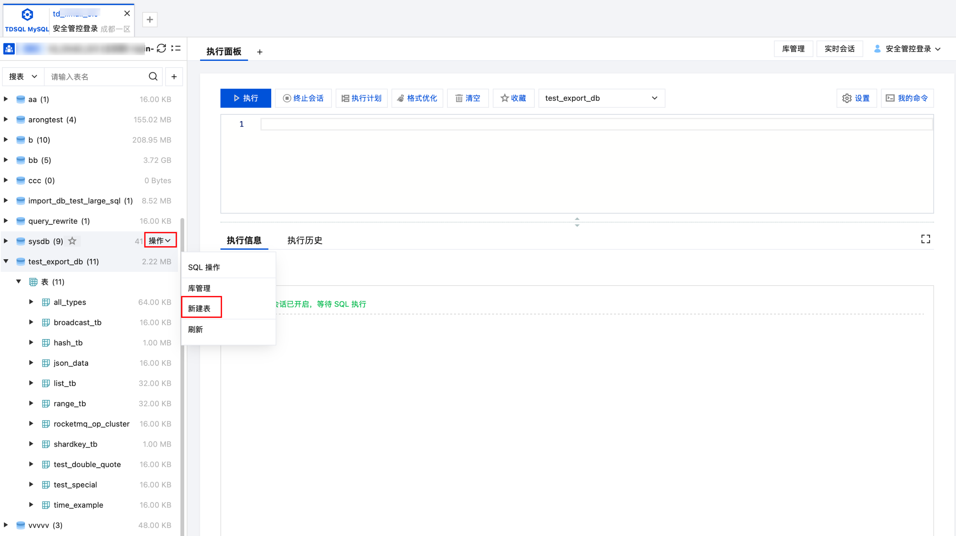Screen dimensions: 956x536
Task: Expand the arongtest database node
Action: pyautogui.click(x=6, y=119)
